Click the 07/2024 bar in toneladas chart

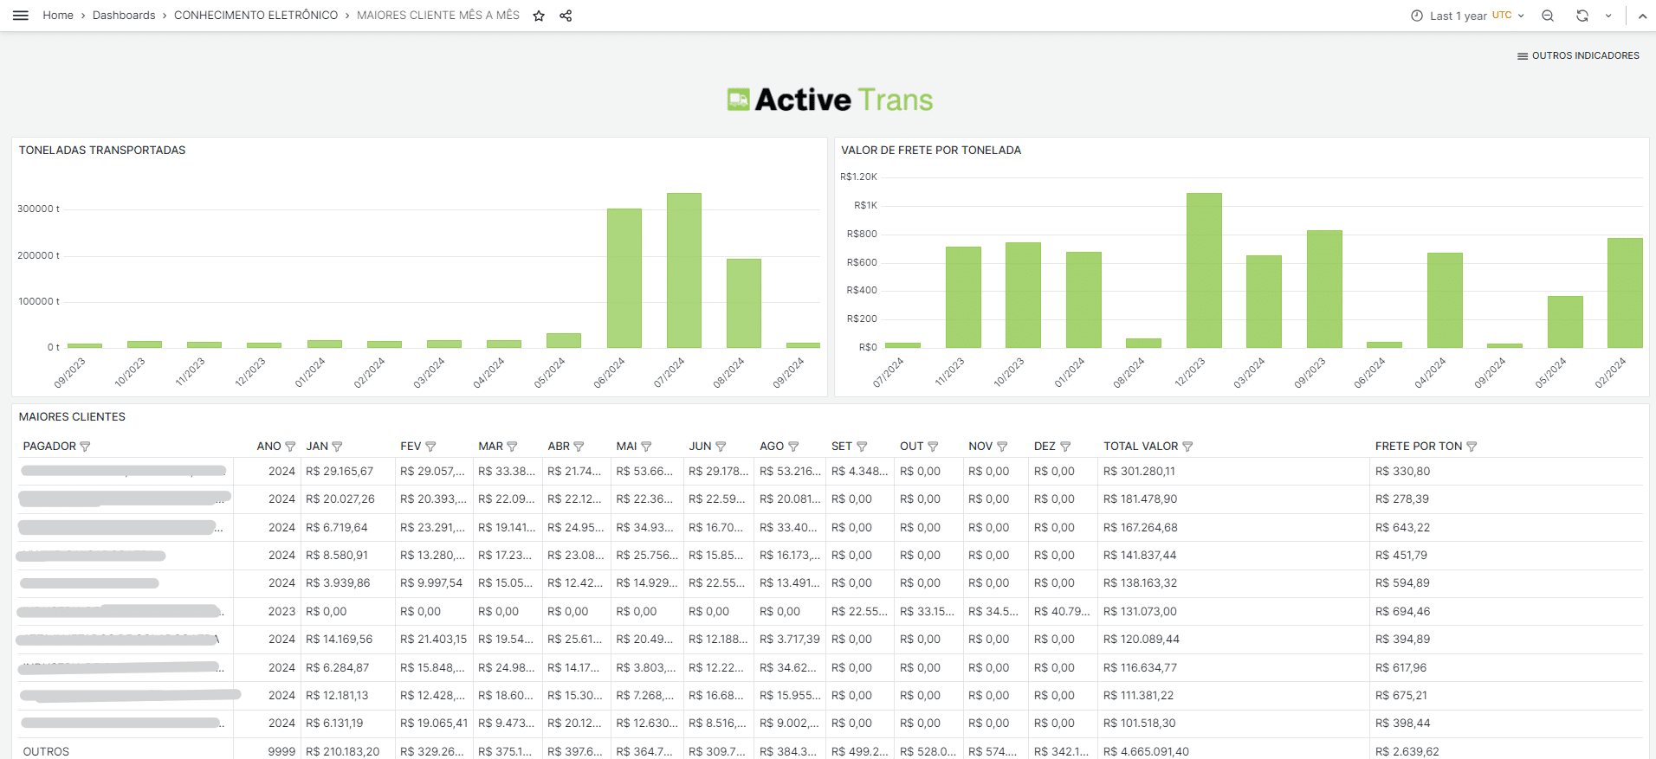point(684,270)
